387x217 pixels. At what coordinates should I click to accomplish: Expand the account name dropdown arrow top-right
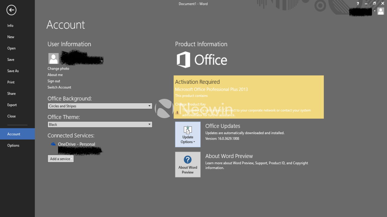tap(375, 11)
